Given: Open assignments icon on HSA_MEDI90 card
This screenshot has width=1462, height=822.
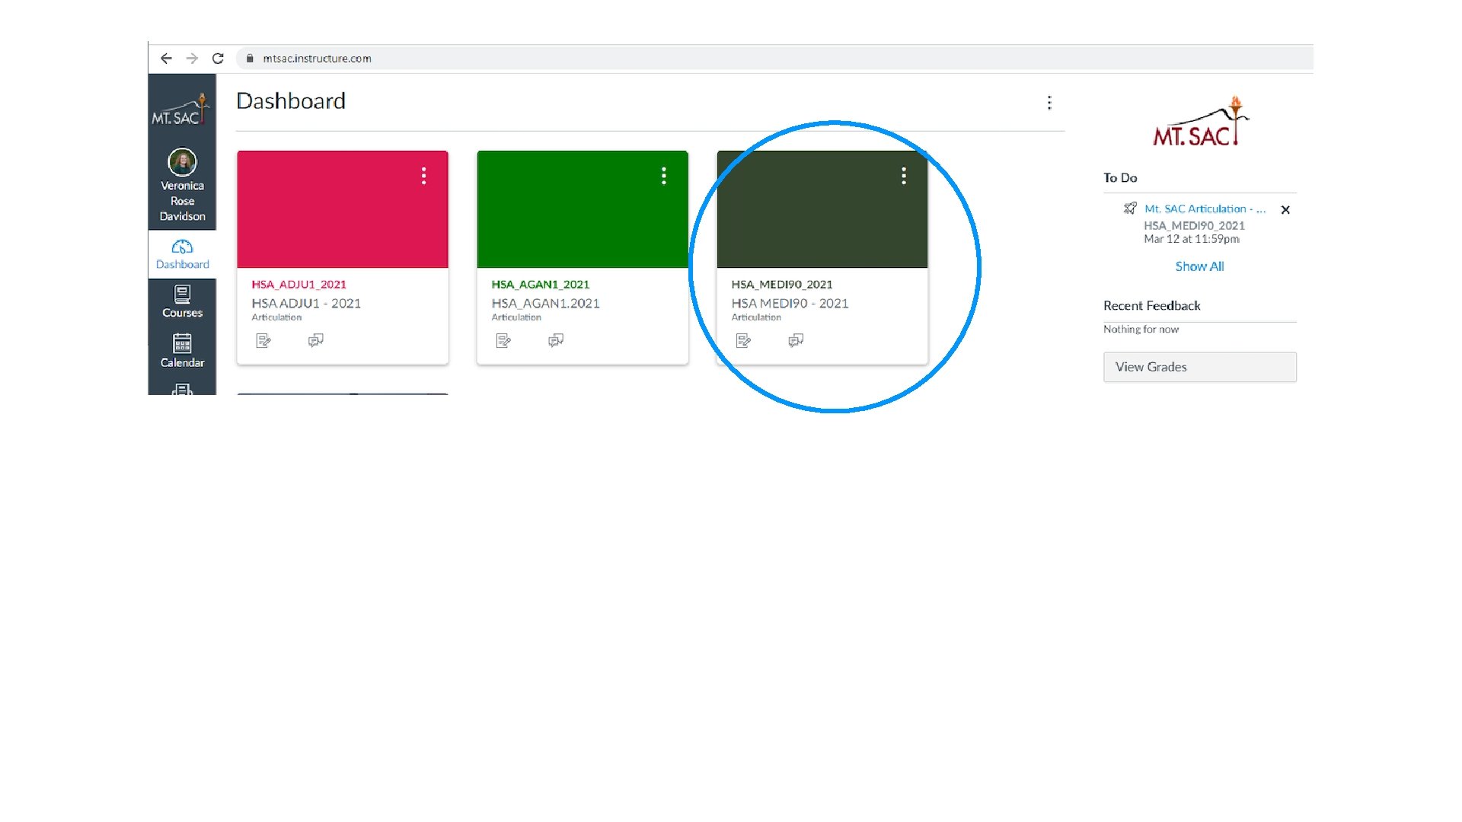Looking at the screenshot, I should pyautogui.click(x=743, y=341).
